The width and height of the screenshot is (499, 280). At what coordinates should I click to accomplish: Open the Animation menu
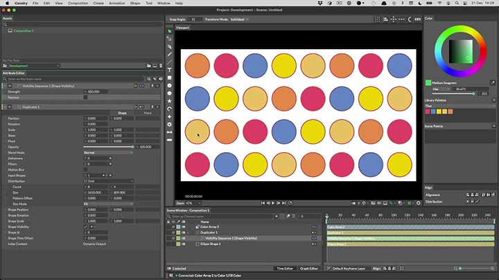click(x=117, y=3)
